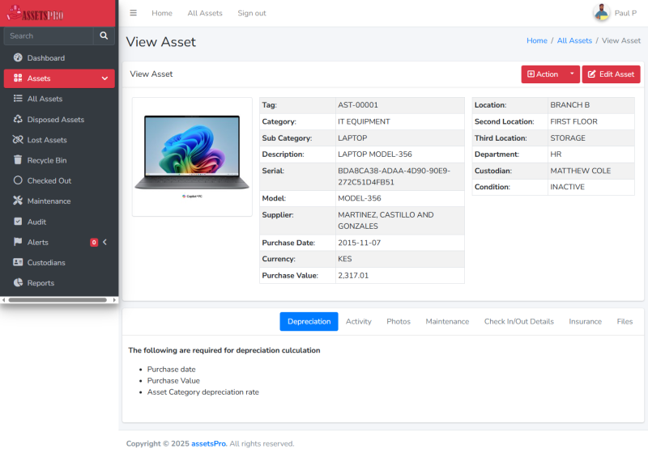648x457 pixels.
Task: Click the LAPTOP MODEL-356 description
Action: click(375, 154)
